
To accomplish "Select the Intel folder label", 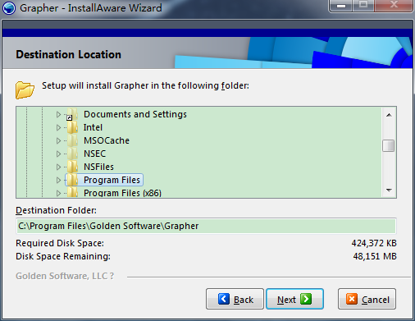I will pos(93,127).
